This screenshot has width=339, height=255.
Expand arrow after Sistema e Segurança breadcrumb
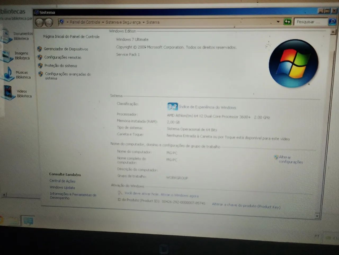click(x=144, y=22)
